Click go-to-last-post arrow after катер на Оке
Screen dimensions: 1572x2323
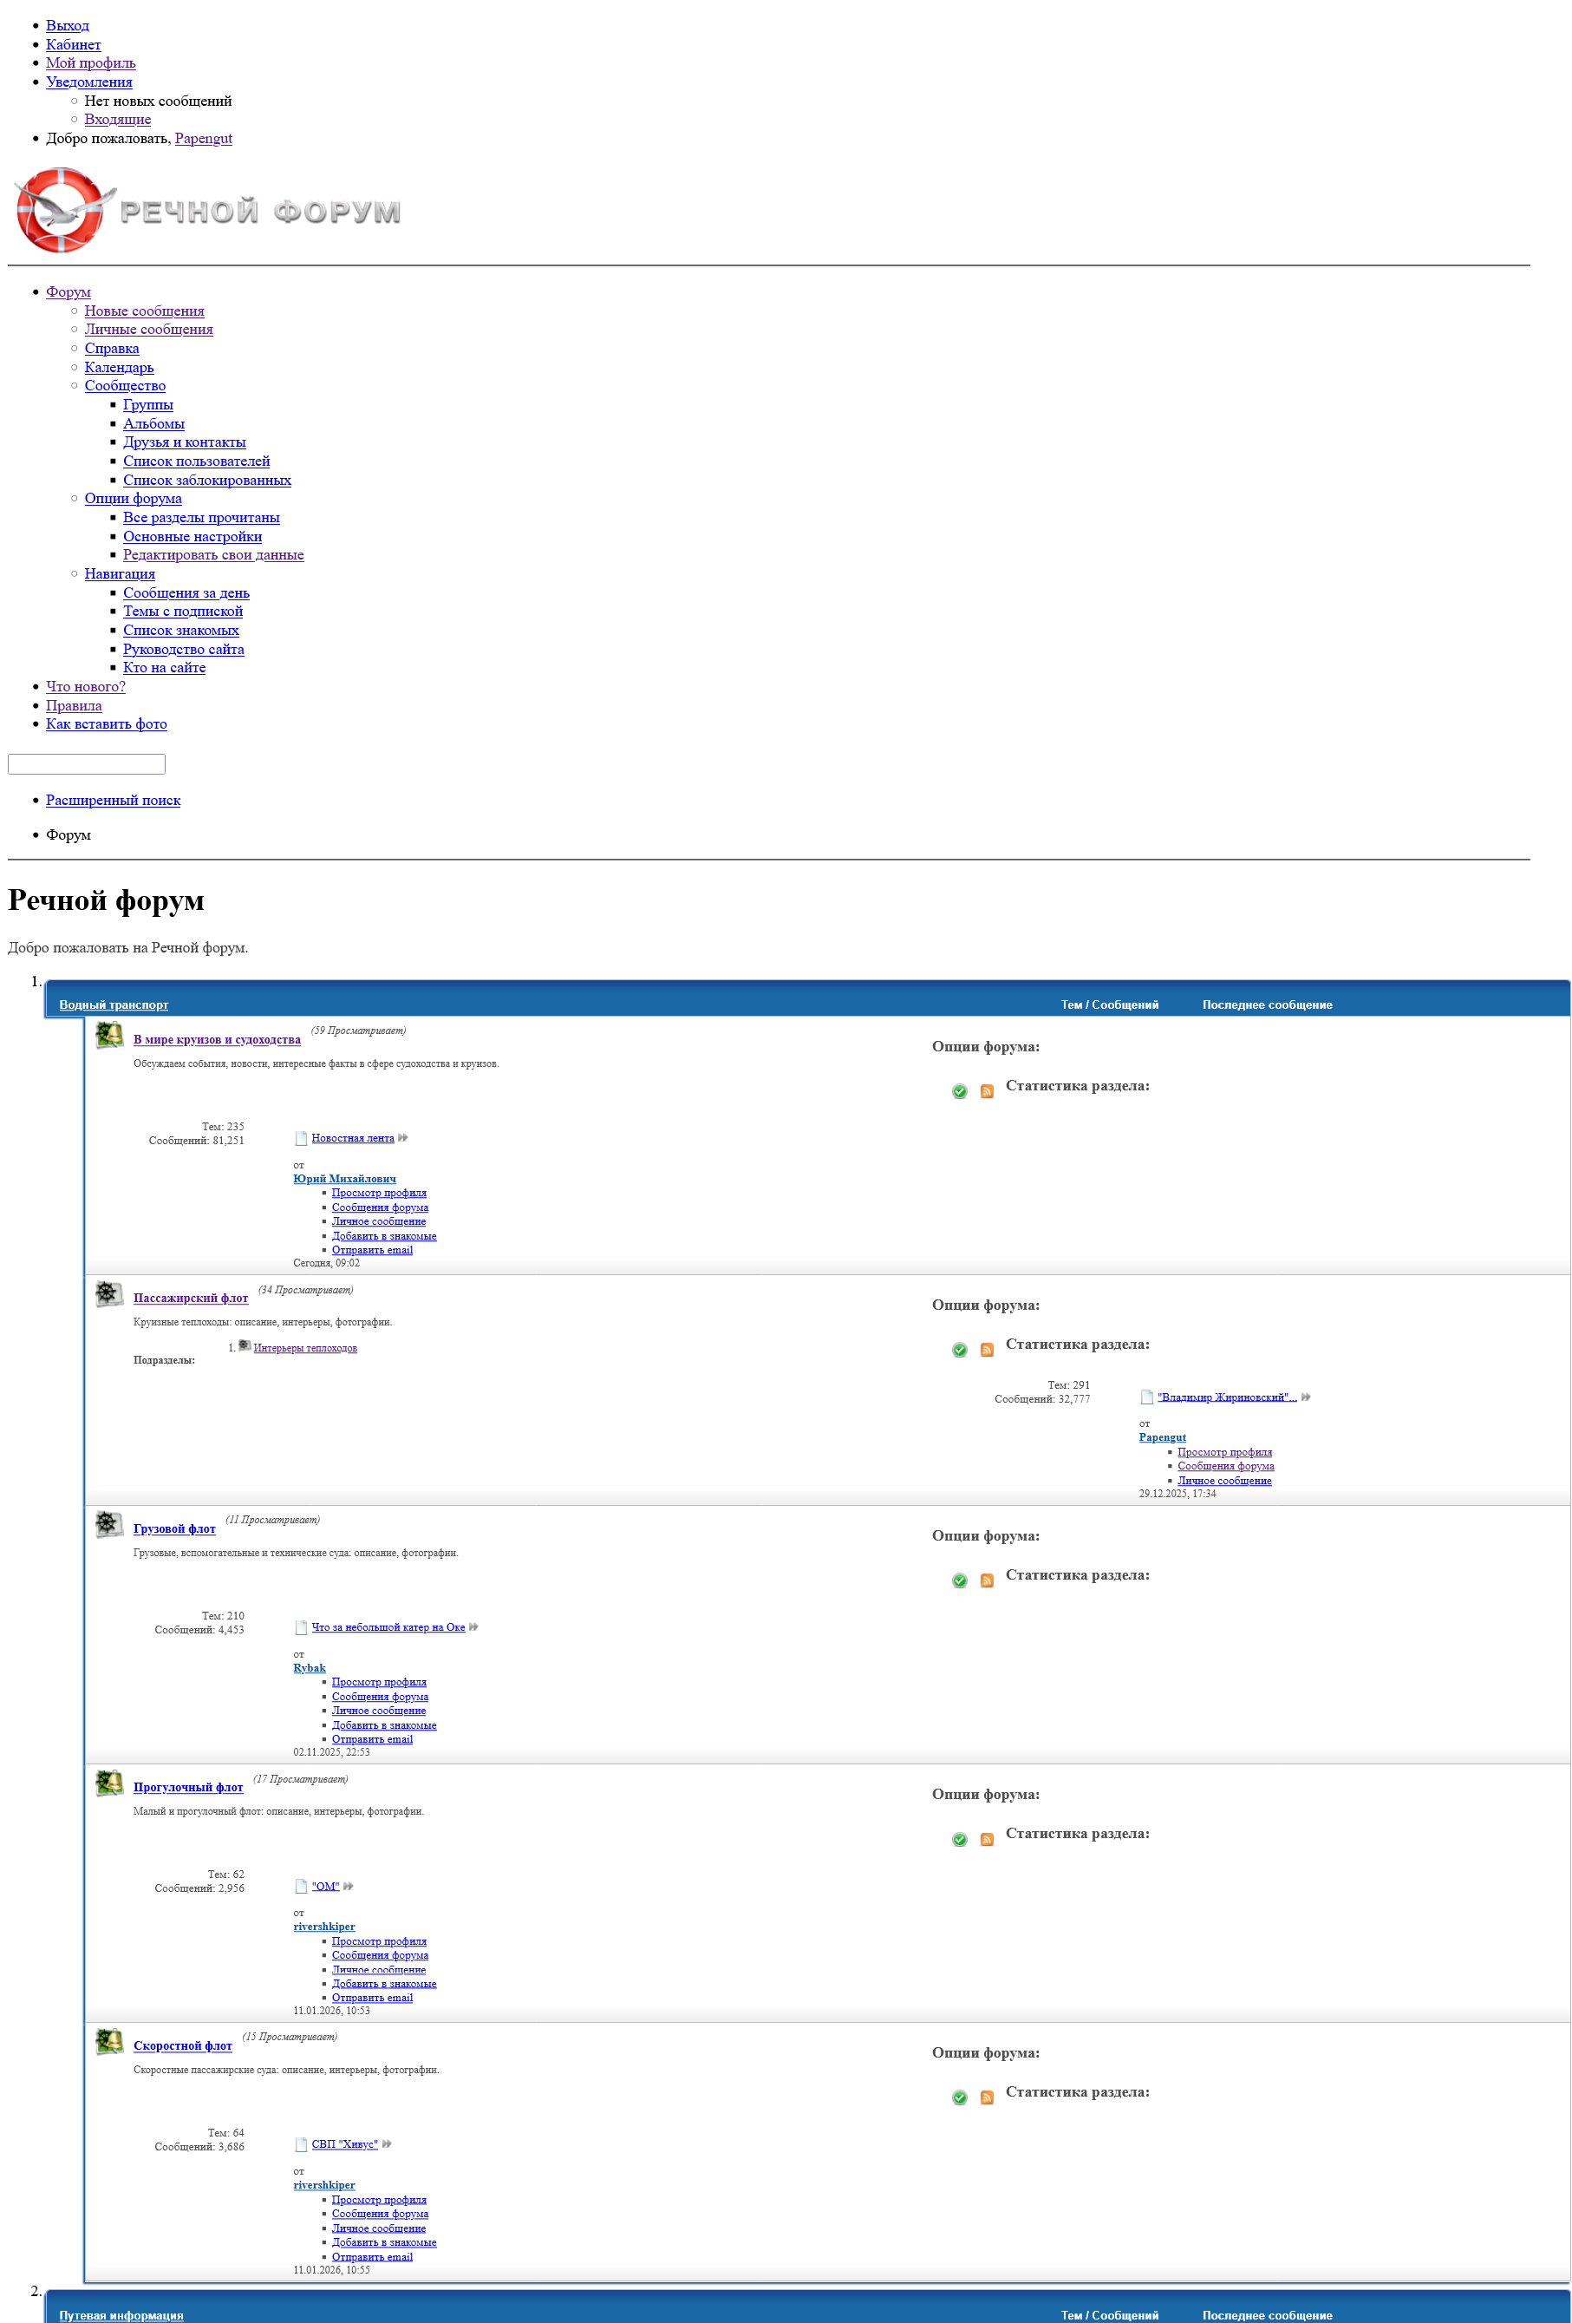473,1627
